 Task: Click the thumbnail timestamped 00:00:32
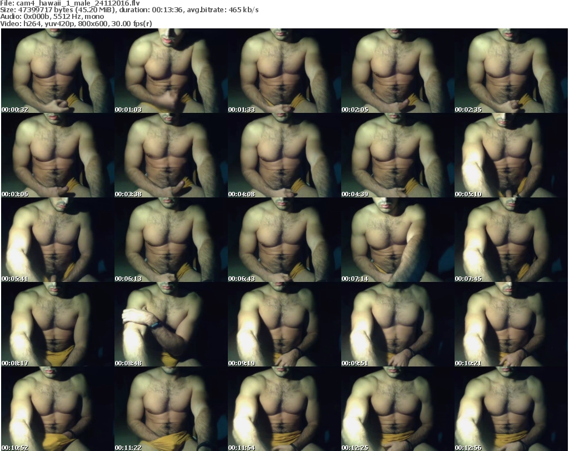pyautogui.click(x=57, y=71)
